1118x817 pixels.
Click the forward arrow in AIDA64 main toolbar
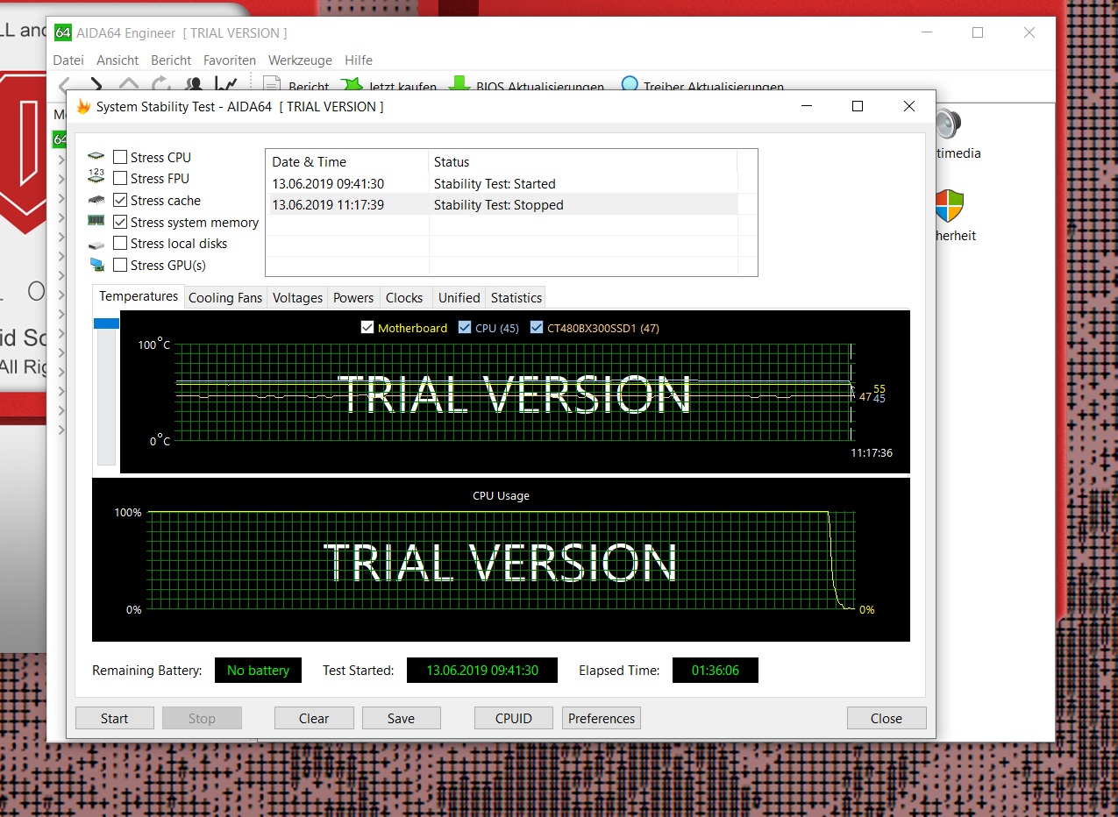96,85
